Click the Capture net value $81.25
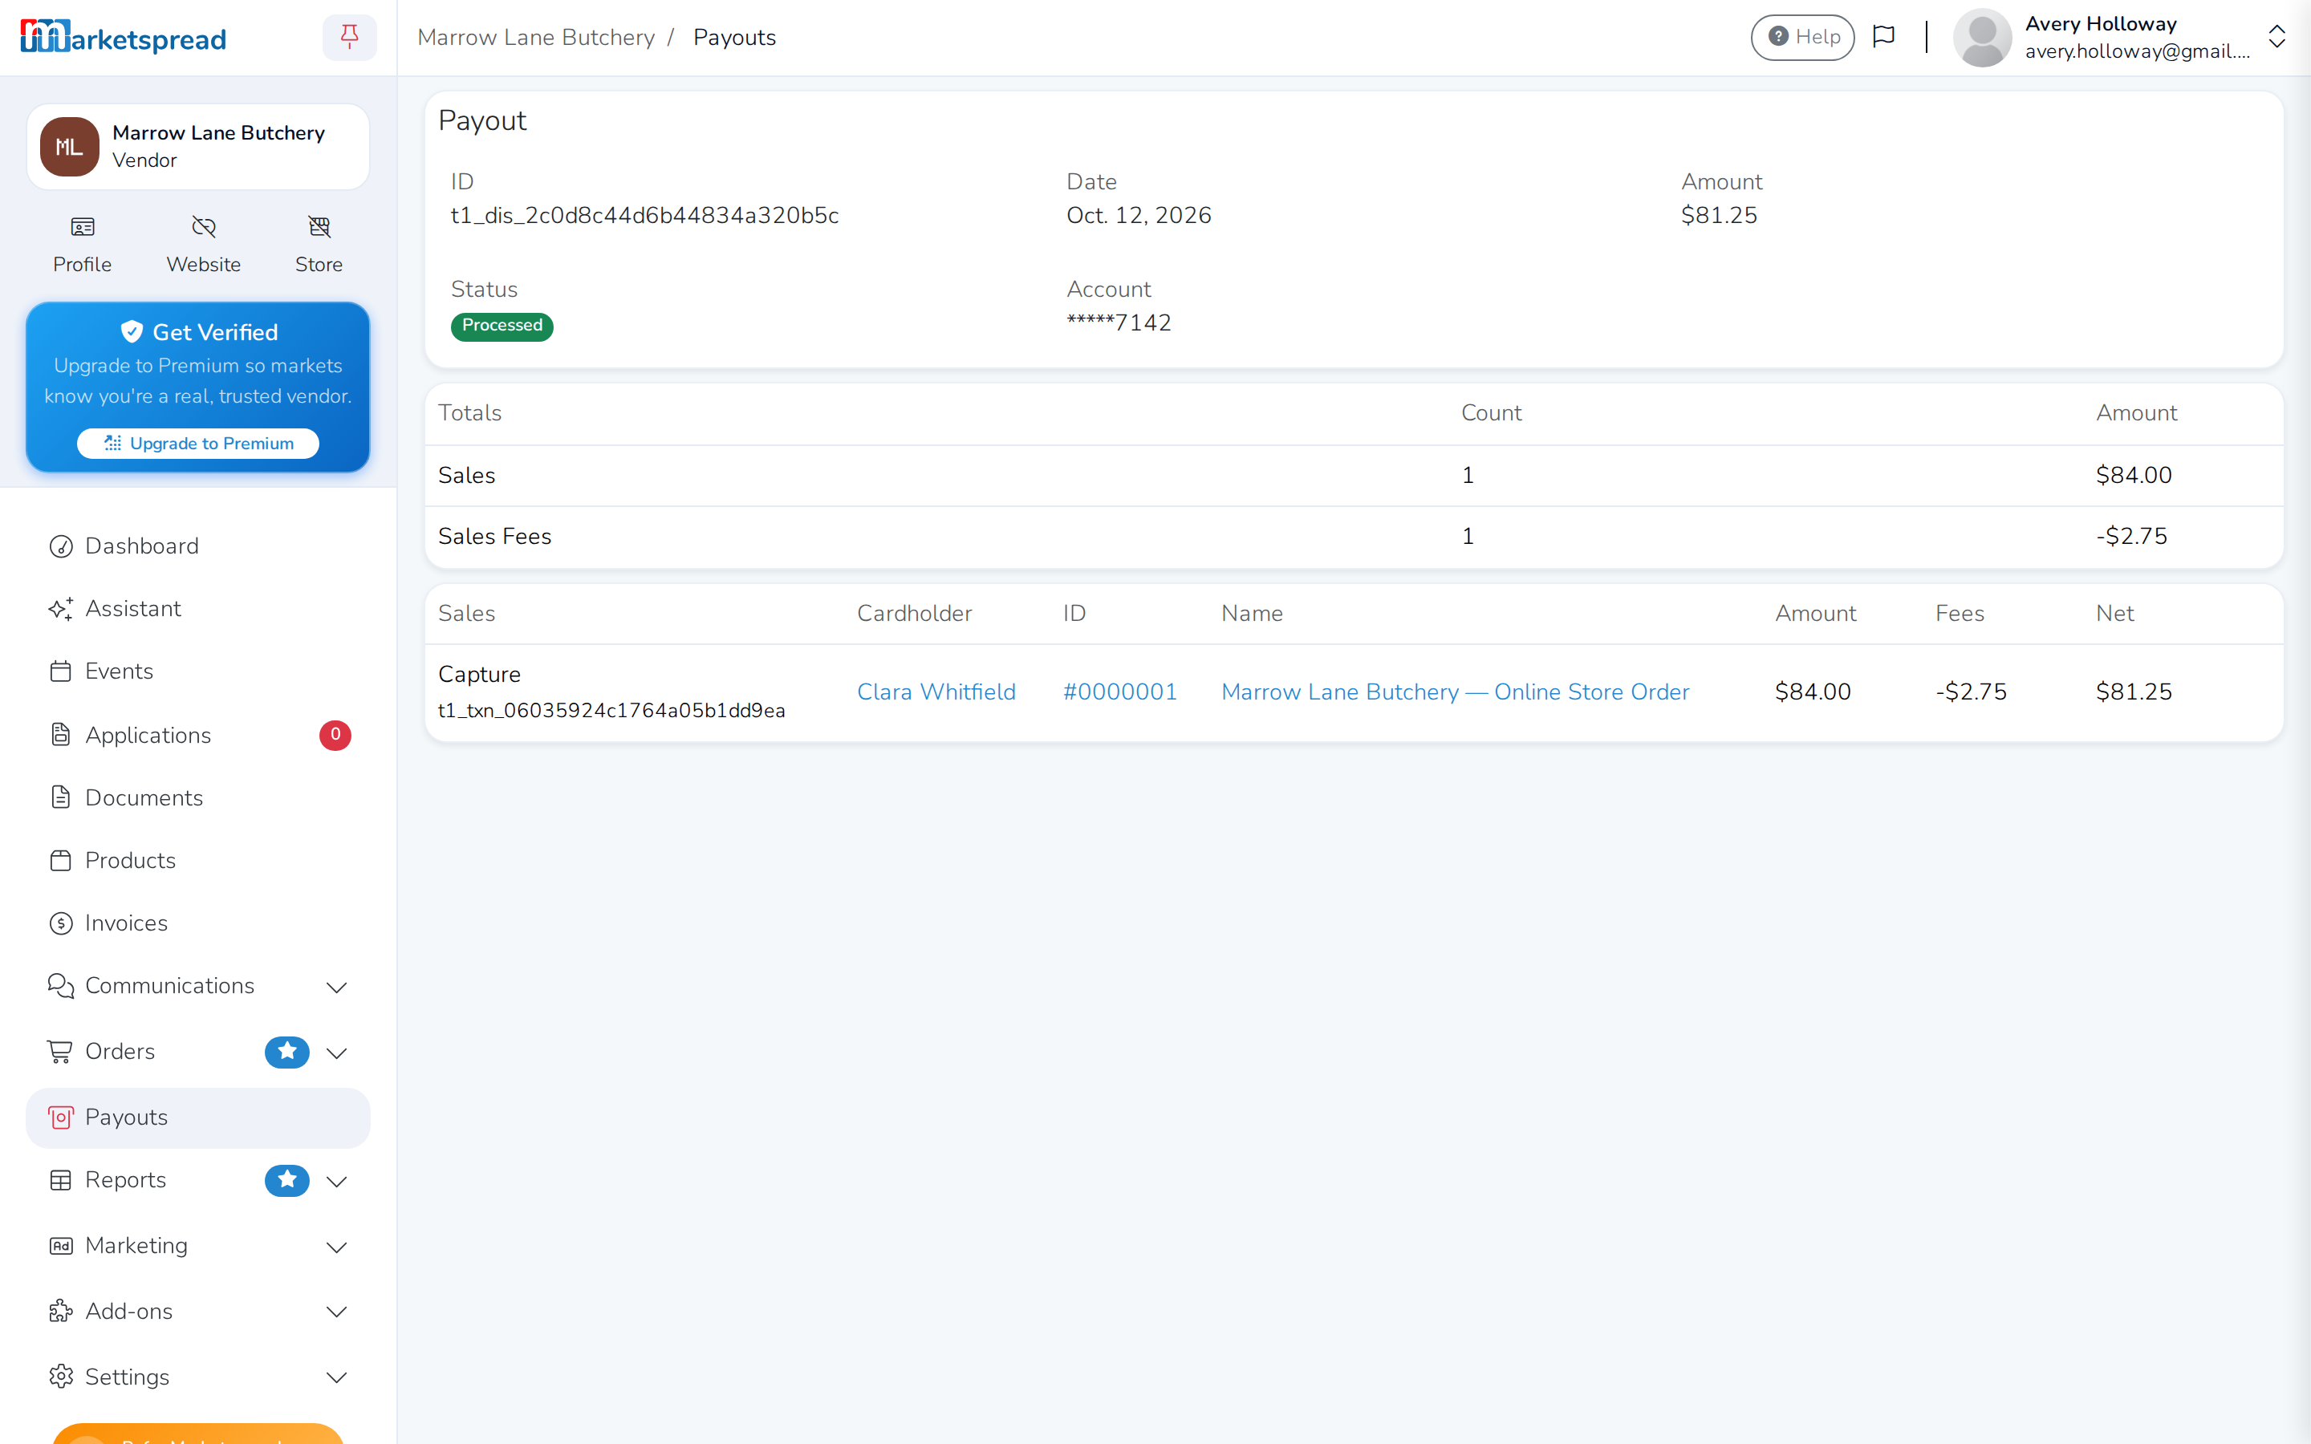 click(2134, 692)
